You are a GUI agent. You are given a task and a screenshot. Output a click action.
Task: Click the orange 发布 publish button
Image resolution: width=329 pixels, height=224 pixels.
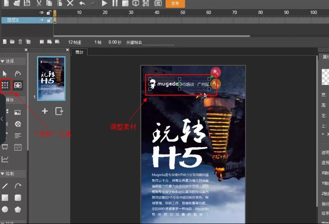click(x=175, y=3)
